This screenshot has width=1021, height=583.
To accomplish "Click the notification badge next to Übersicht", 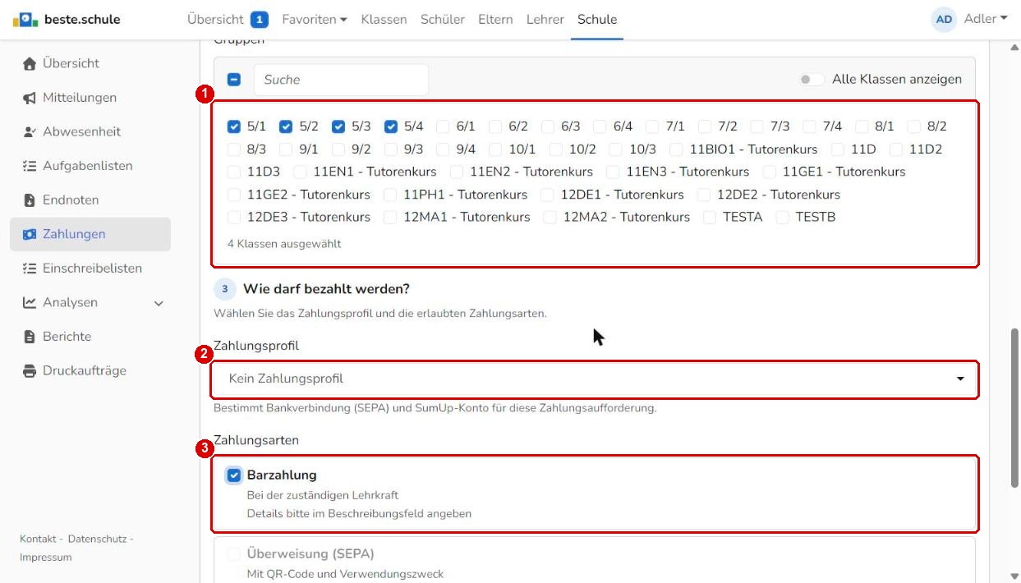I will 260,19.
